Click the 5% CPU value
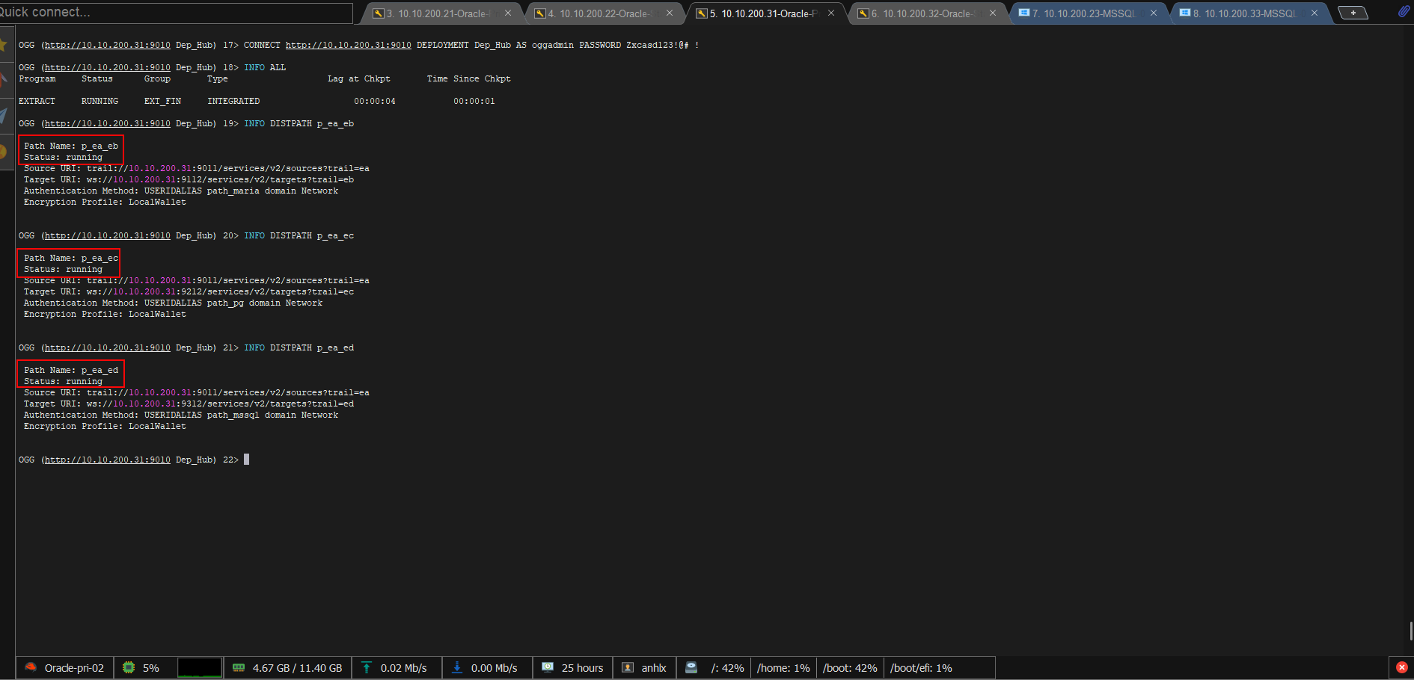1414x680 pixels. (x=151, y=668)
